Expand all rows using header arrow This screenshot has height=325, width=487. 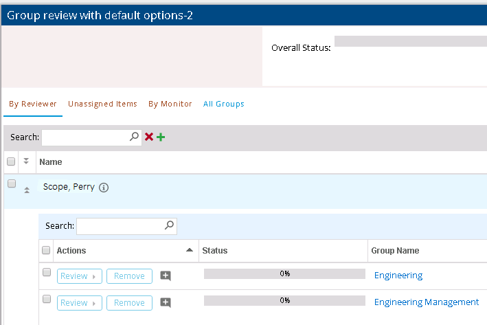pyautogui.click(x=27, y=161)
